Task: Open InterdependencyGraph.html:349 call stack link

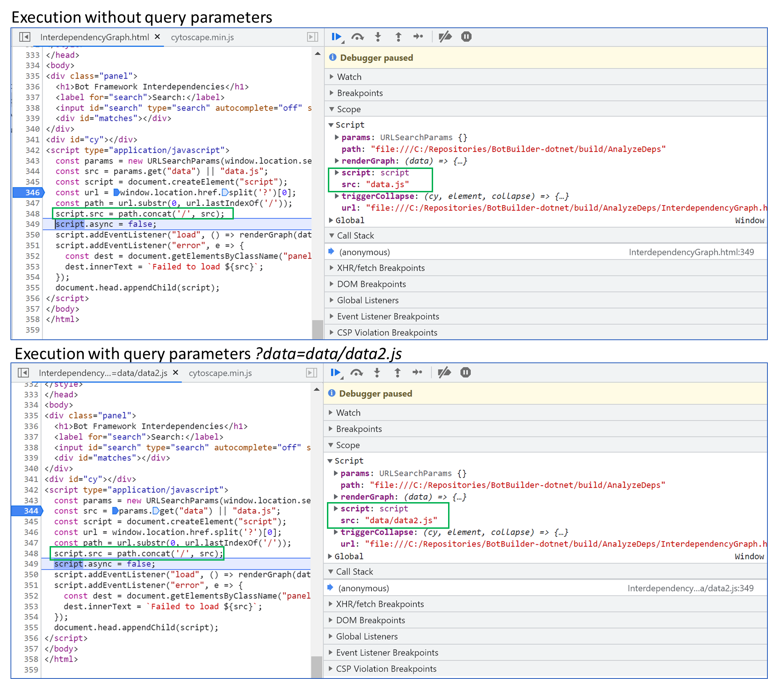Action: click(x=691, y=252)
